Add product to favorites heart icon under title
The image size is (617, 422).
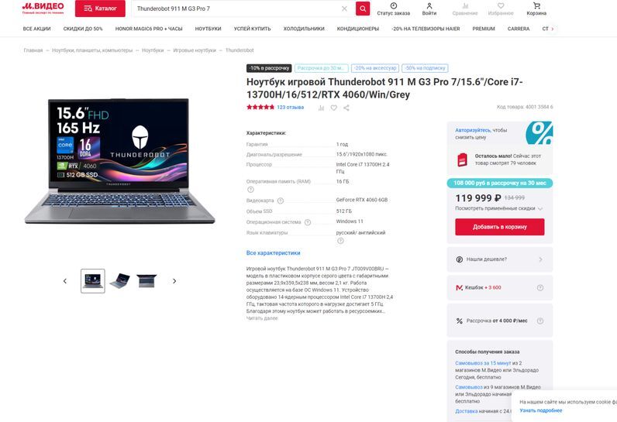coord(333,108)
